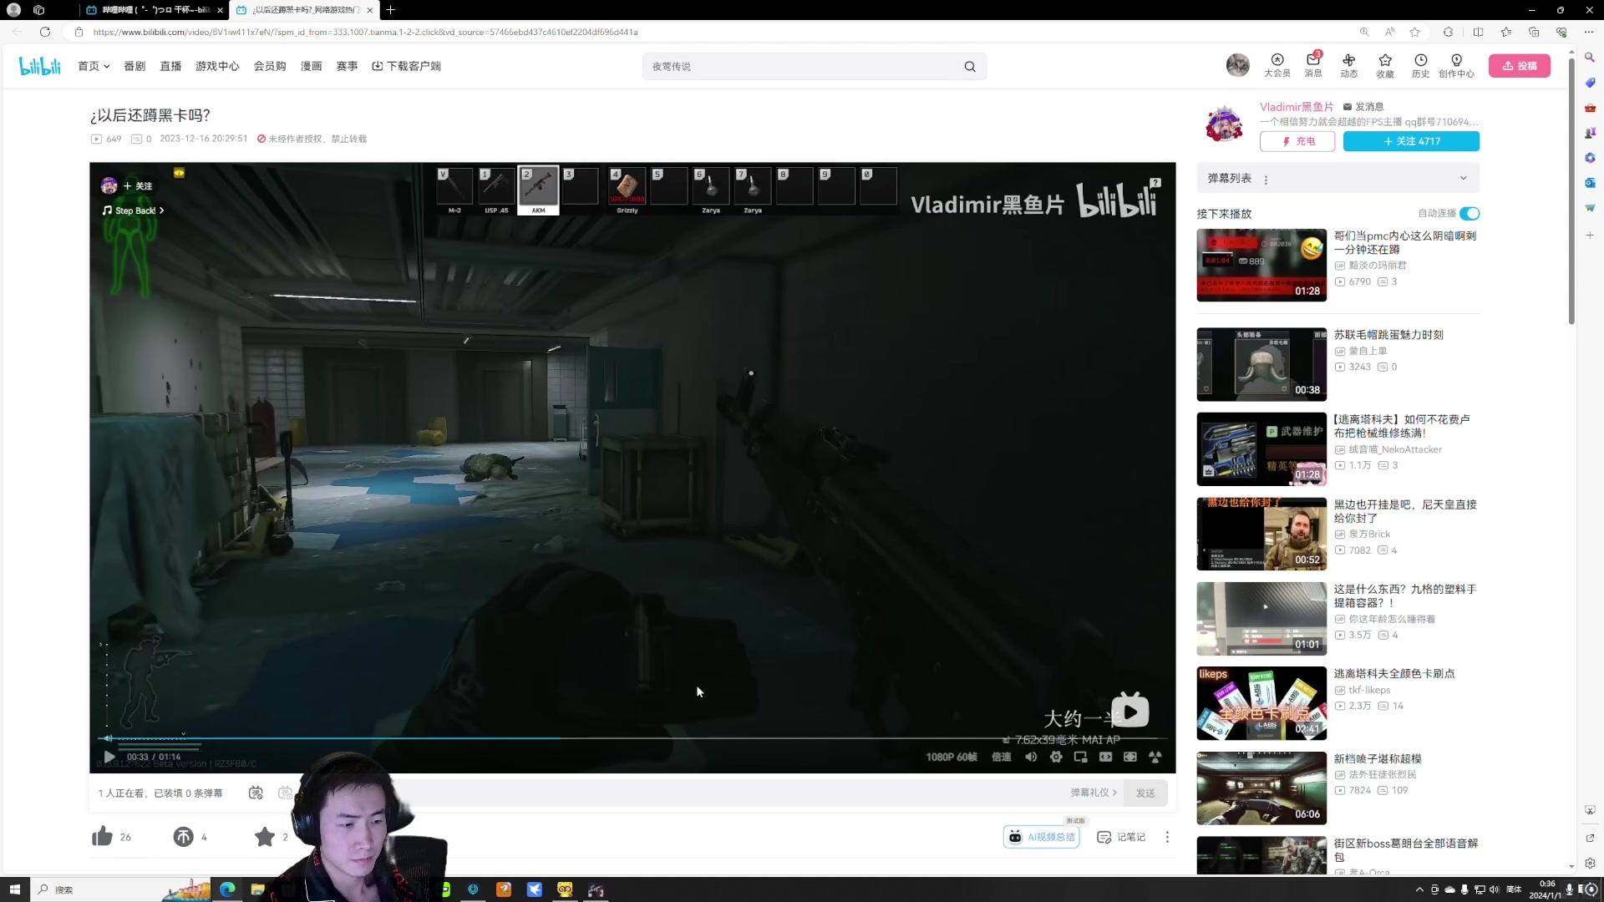Play the video with play button
The height and width of the screenshot is (902, 1604).
[109, 757]
